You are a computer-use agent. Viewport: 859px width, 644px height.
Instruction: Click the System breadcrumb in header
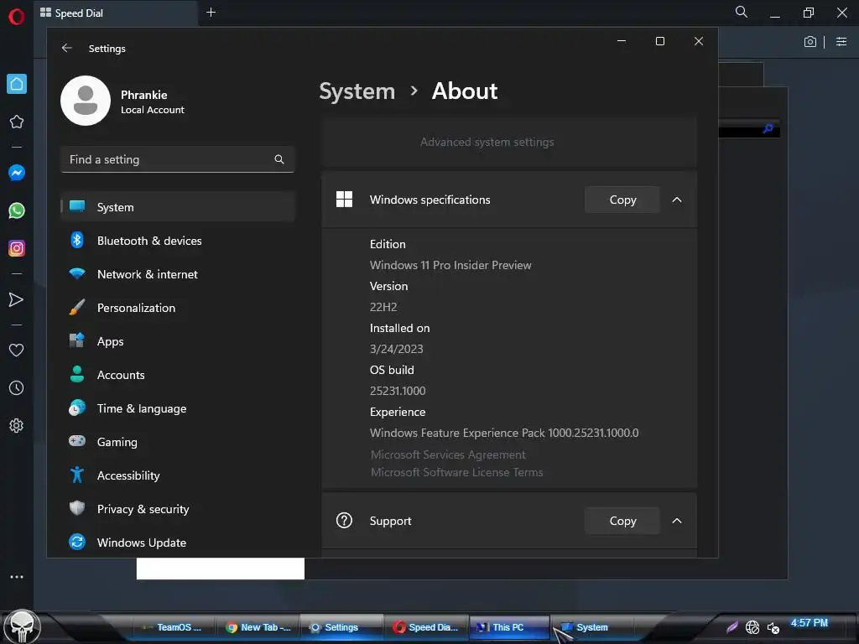pyautogui.click(x=357, y=91)
